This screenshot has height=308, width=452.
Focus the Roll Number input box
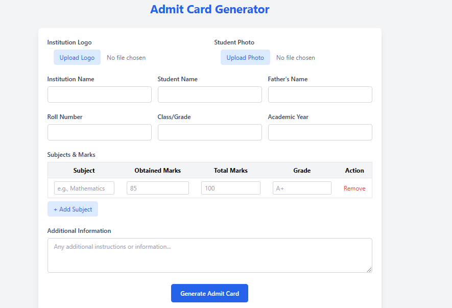click(100, 132)
